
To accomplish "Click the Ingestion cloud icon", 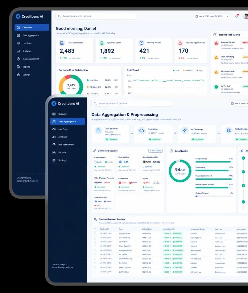I will click(142, 130).
